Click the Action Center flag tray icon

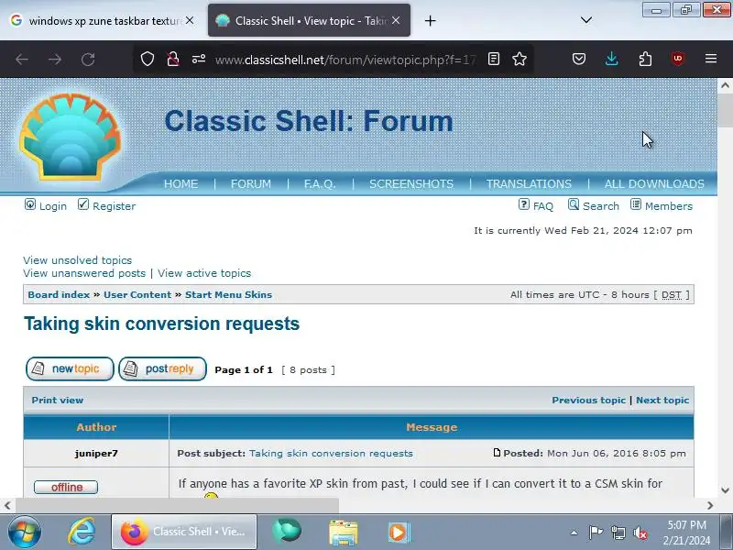pyautogui.click(x=596, y=533)
